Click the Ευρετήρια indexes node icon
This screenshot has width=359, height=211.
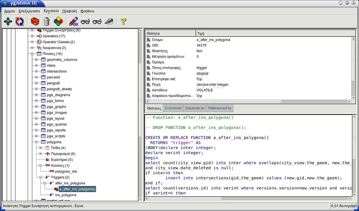pos(48,160)
